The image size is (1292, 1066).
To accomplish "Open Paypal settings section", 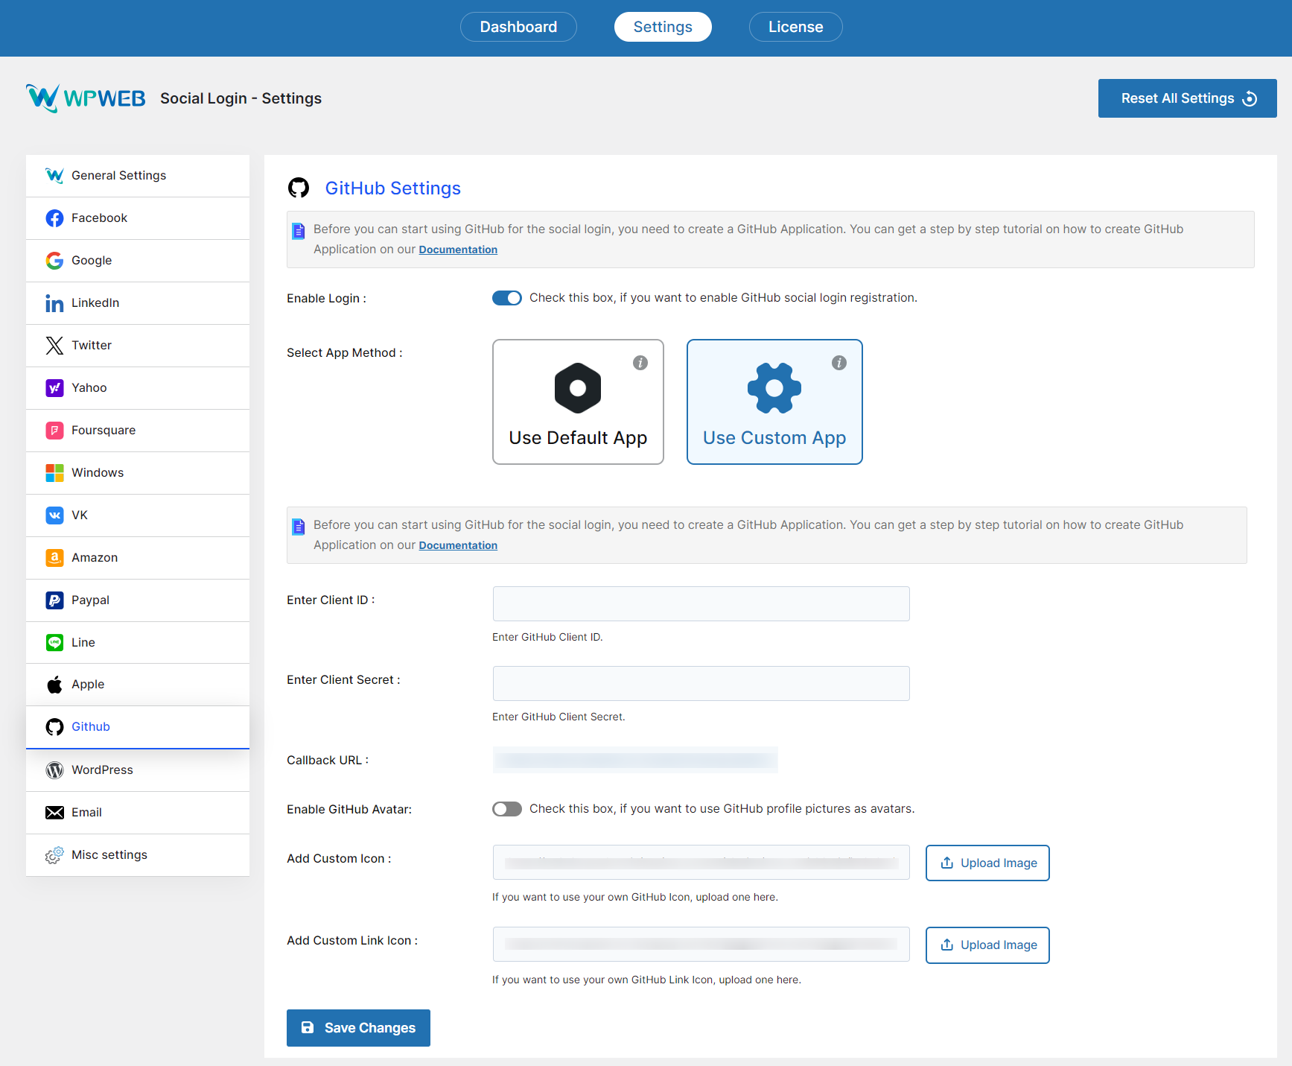I will point(138,600).
